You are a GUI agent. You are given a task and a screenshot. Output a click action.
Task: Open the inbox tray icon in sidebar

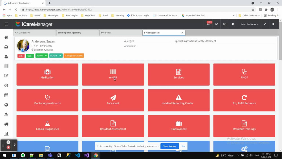(x=6, y=47)
